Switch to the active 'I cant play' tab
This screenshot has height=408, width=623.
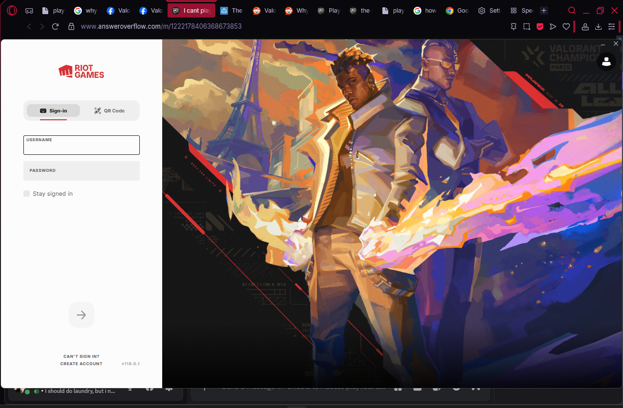(x=191, y=11)
